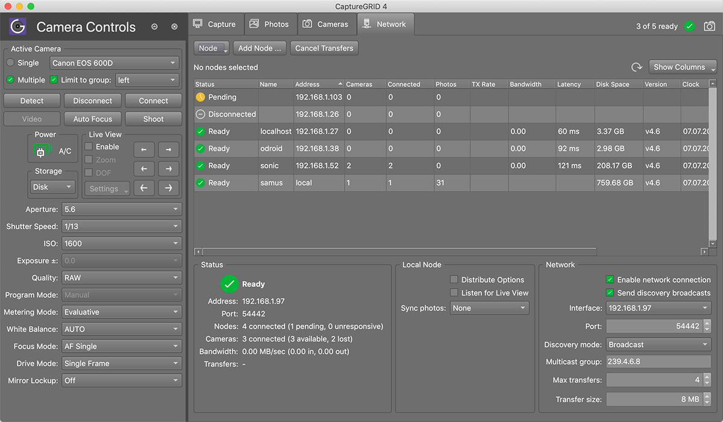Open the group dropdown showing left

147,80
